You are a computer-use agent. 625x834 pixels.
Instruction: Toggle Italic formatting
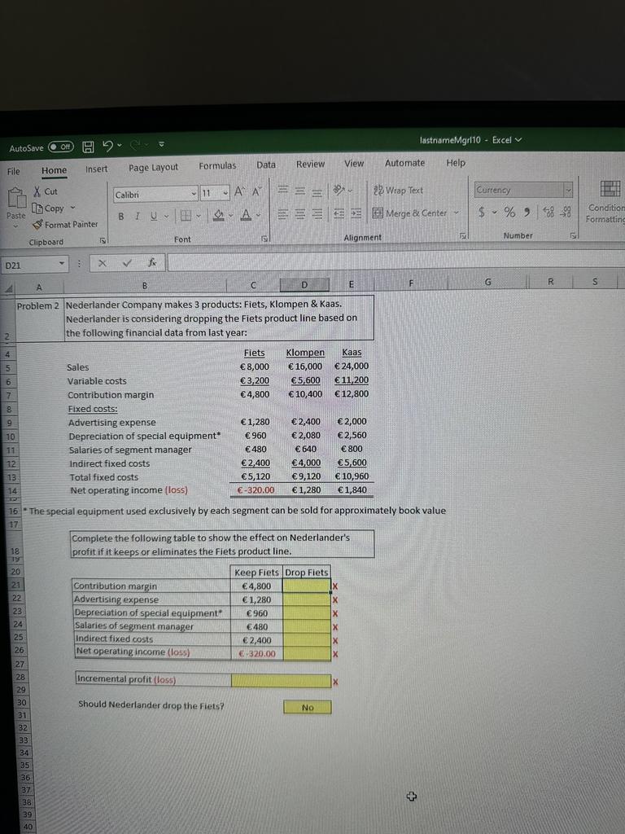[137, 216]
